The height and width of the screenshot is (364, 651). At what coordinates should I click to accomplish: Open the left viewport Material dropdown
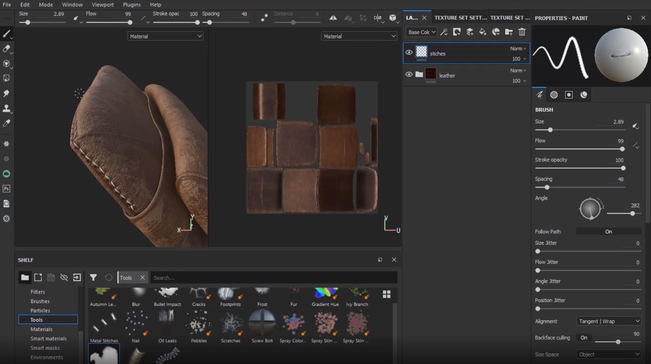pos(165,36)
